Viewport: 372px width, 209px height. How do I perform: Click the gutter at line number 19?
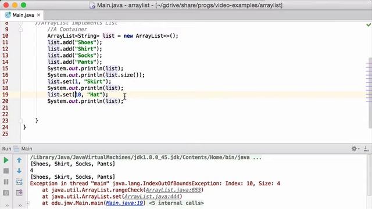(5, 95)
